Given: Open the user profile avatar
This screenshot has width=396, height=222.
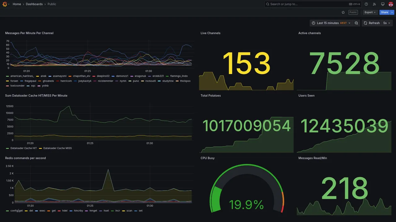Looking at the screenshot, I should [x=391, y=4].
